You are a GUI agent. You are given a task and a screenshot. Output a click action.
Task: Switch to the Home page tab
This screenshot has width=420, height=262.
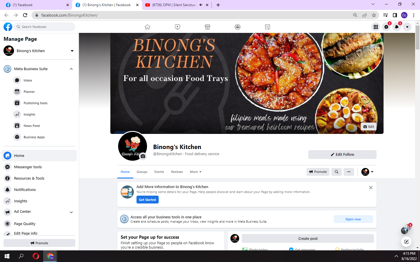point(125,172)
